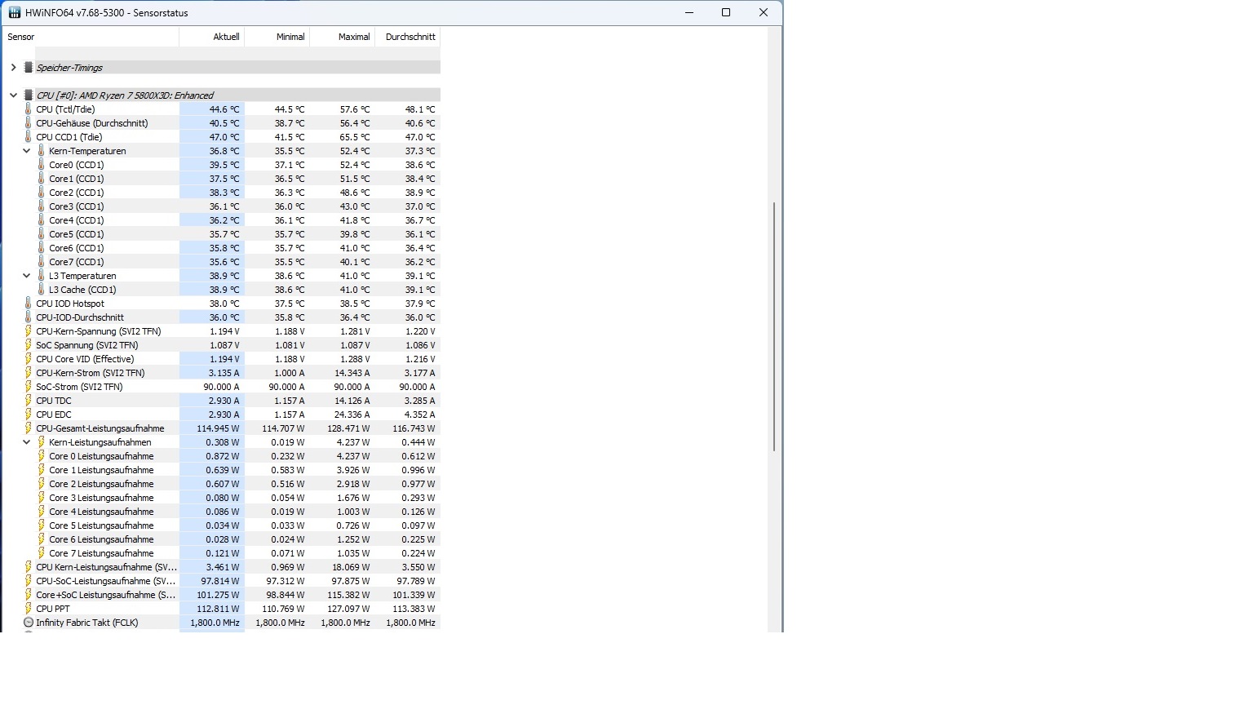The width and height of the screenshot is (1253, 705).
Task: Click the vertical scrollbar thumb
Action: click(774, 326)
